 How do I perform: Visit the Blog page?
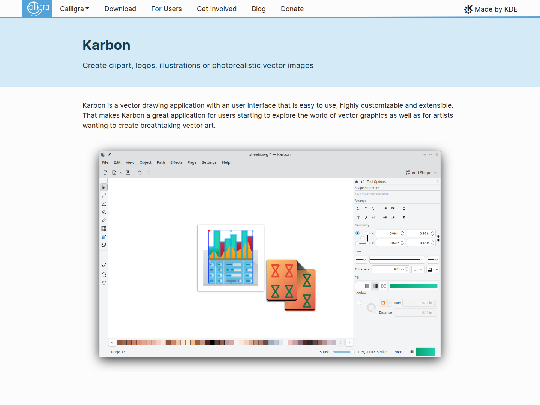coord(259,9)
